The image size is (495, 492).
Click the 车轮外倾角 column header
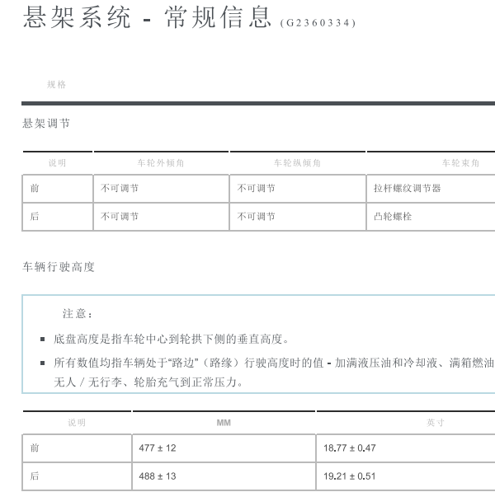pos(161,163)
